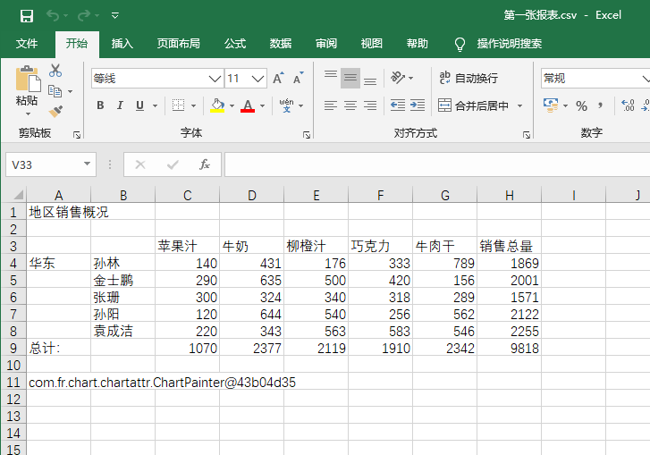The width and height of the screenshot is (650, 455).
Task: Increase font size with large A
Action: click(x=278, y=78)
